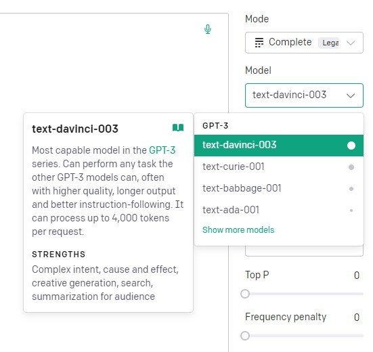Click the white dot beside text-davinci-003

(x=351, y=146)
